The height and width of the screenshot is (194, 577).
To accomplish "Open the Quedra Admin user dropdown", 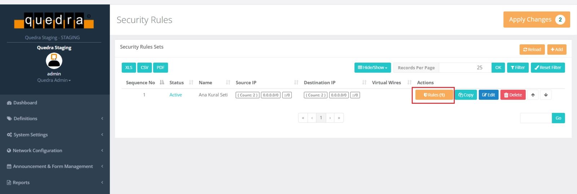I will 54,80.
